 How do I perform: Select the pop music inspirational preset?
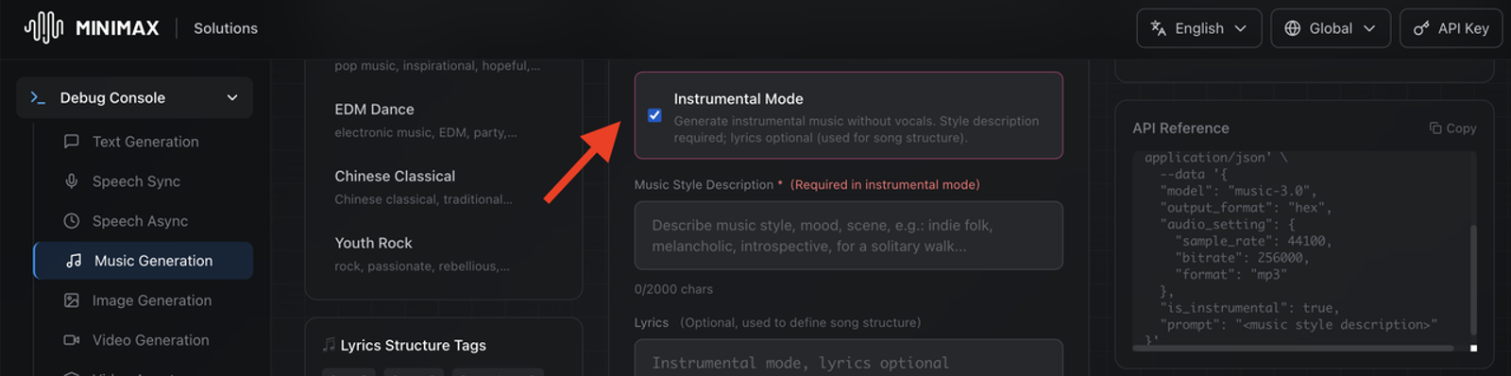click(x=437, y=66)
